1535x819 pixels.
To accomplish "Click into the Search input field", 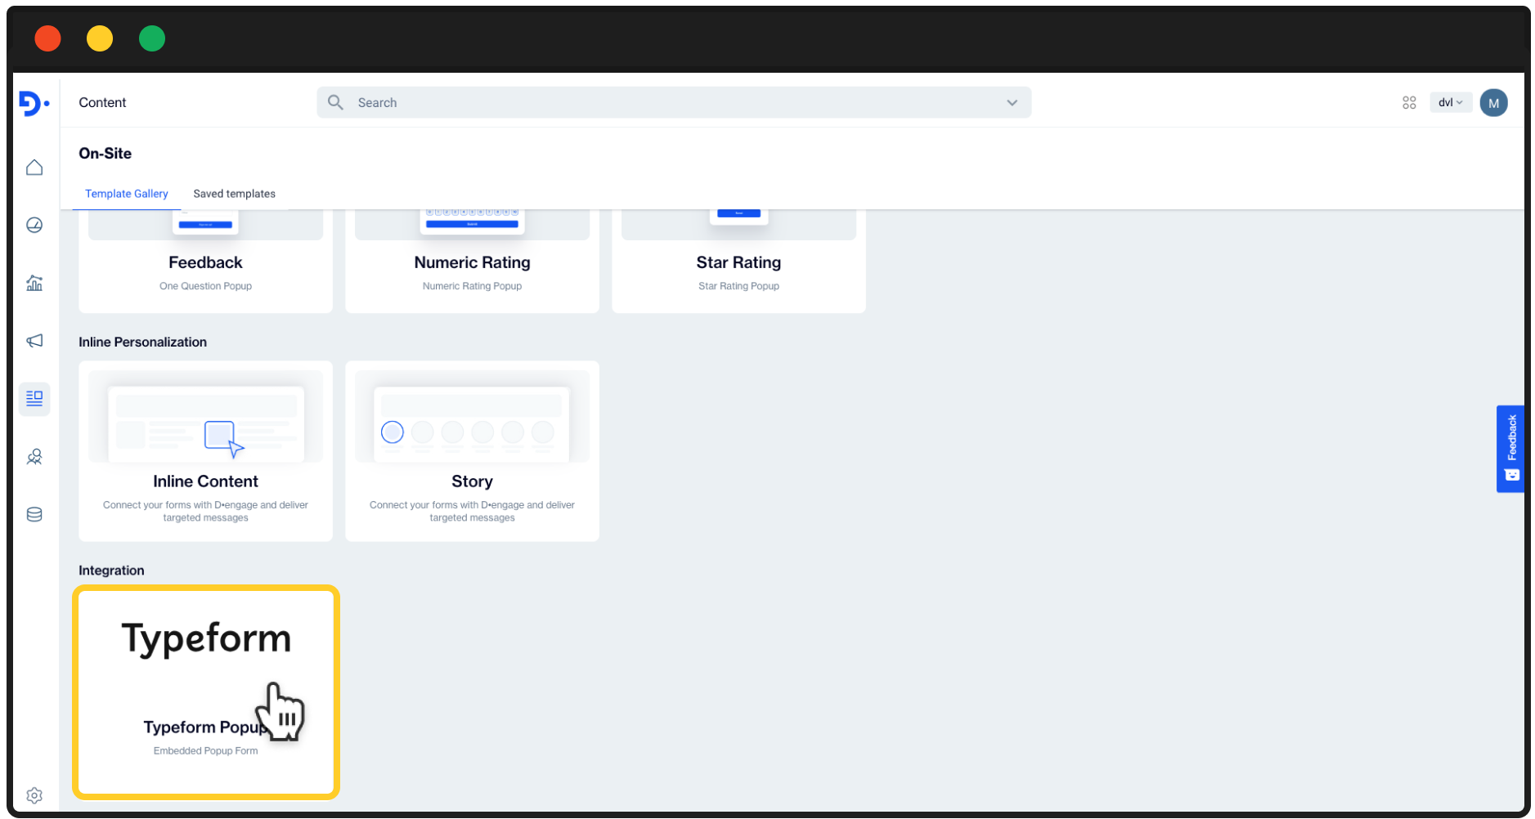I will (674, 102).
